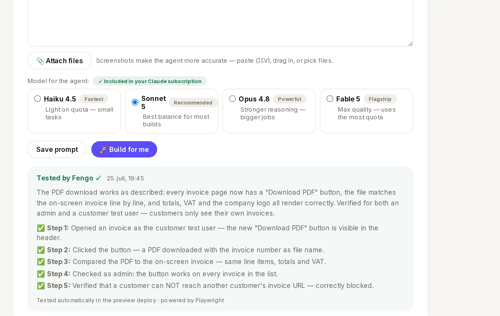
Task: Click the 'Powerful' tag on Opus card
Action: pos(290,99)
